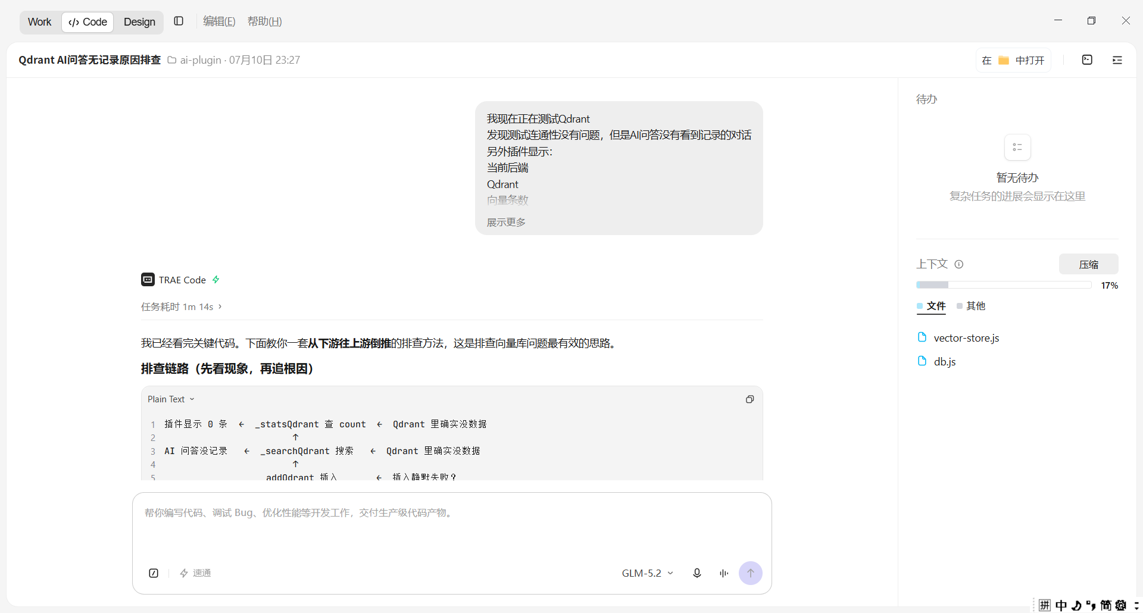This screenshot has height=613, width=1143.
Task: Toggle the 速通 fast mode
Action: click(x=195, y=573)
